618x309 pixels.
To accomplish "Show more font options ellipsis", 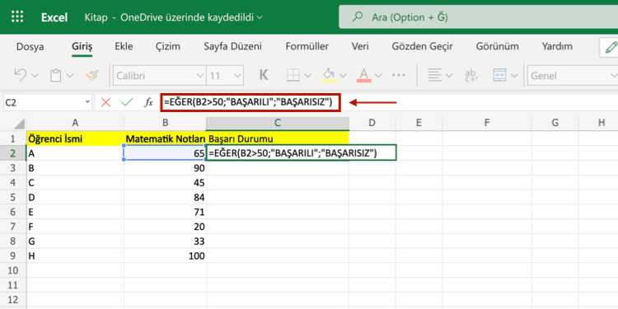I will [399, 75].
